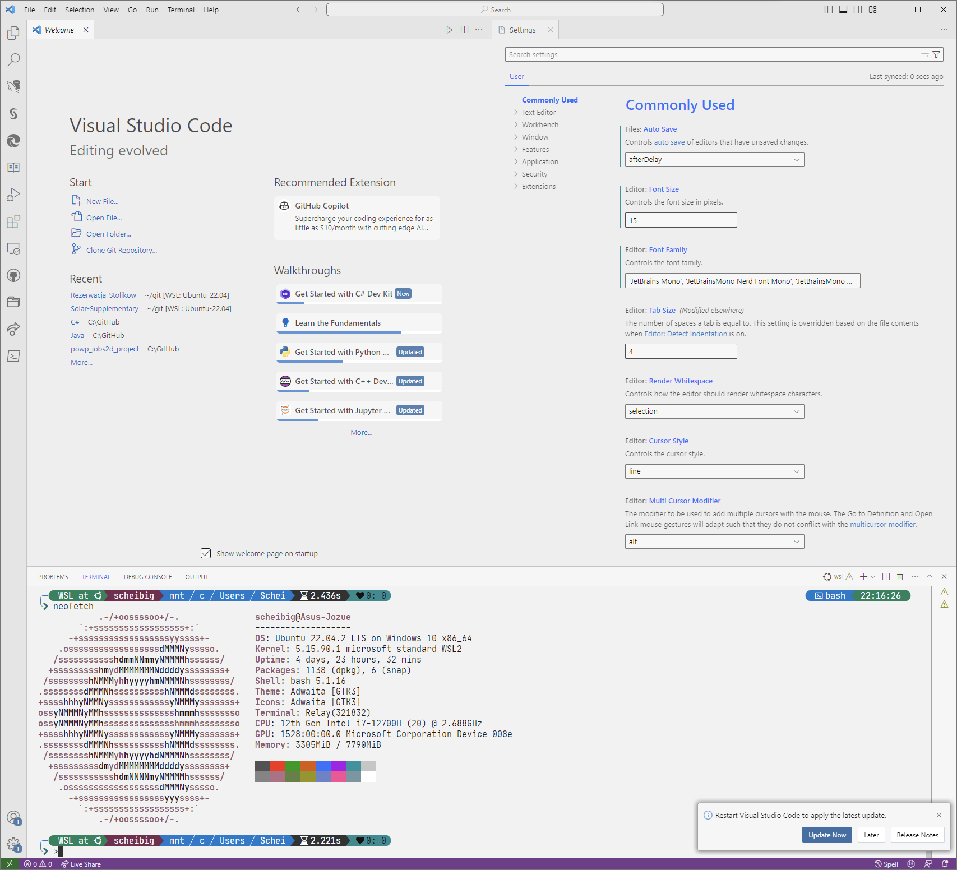Open the GitHub Copilot recommended extension card

(x=357, y=217)
